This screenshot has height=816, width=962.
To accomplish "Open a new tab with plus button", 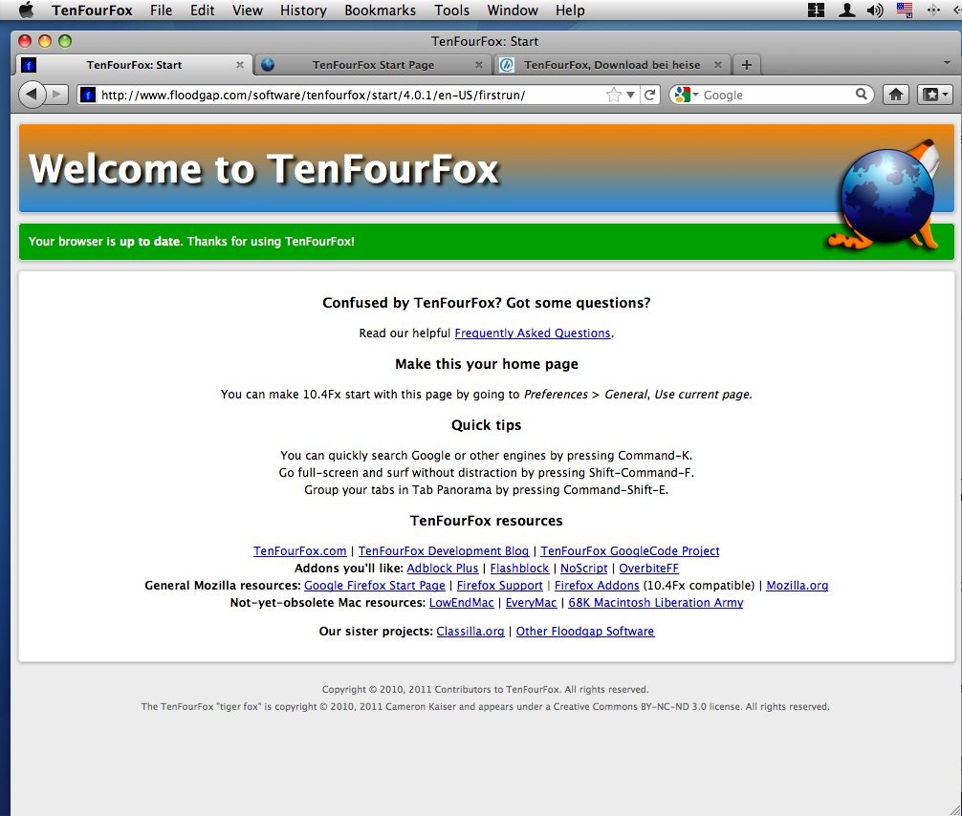I will point(746,65).
